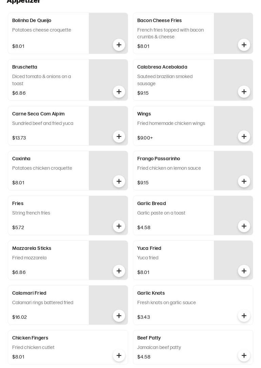Add Beef Patty to cart
The image size is (261, 368).
(x=244, y=355)
